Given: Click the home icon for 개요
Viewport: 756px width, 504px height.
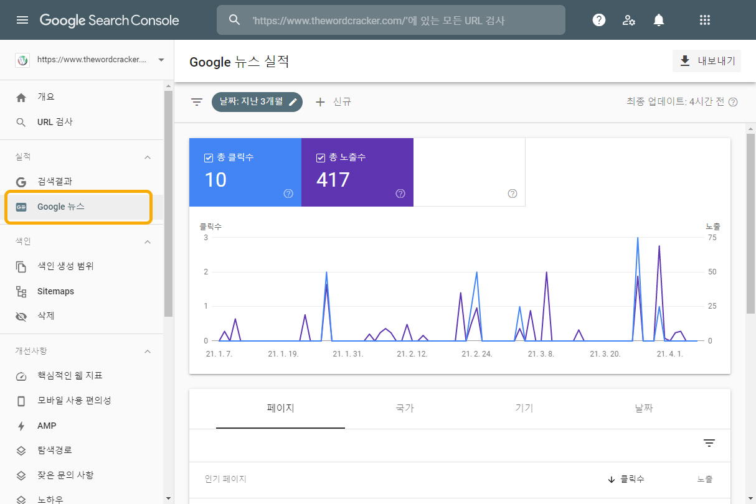Looking at the screenshot, I should point(21,97).
